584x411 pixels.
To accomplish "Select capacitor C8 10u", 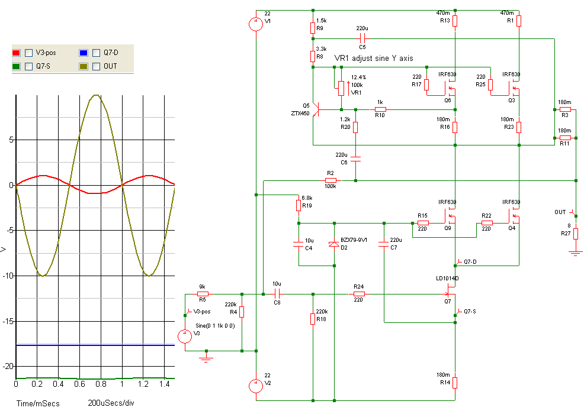I will coord(277,294).
